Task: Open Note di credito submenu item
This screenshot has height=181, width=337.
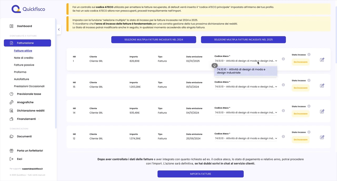Action: 24,58
